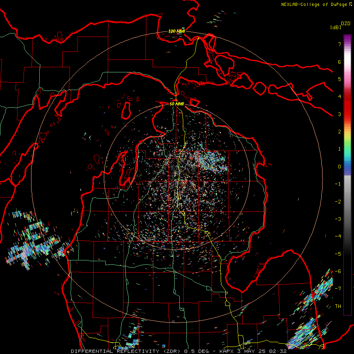The height and width of the screenshot is (354, 354).
Task: Click the -1 value on color scale
Action: tap(338, 184)
